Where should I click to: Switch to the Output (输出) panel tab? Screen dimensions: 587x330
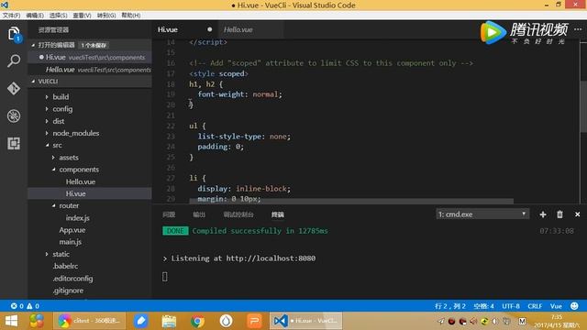199,214
